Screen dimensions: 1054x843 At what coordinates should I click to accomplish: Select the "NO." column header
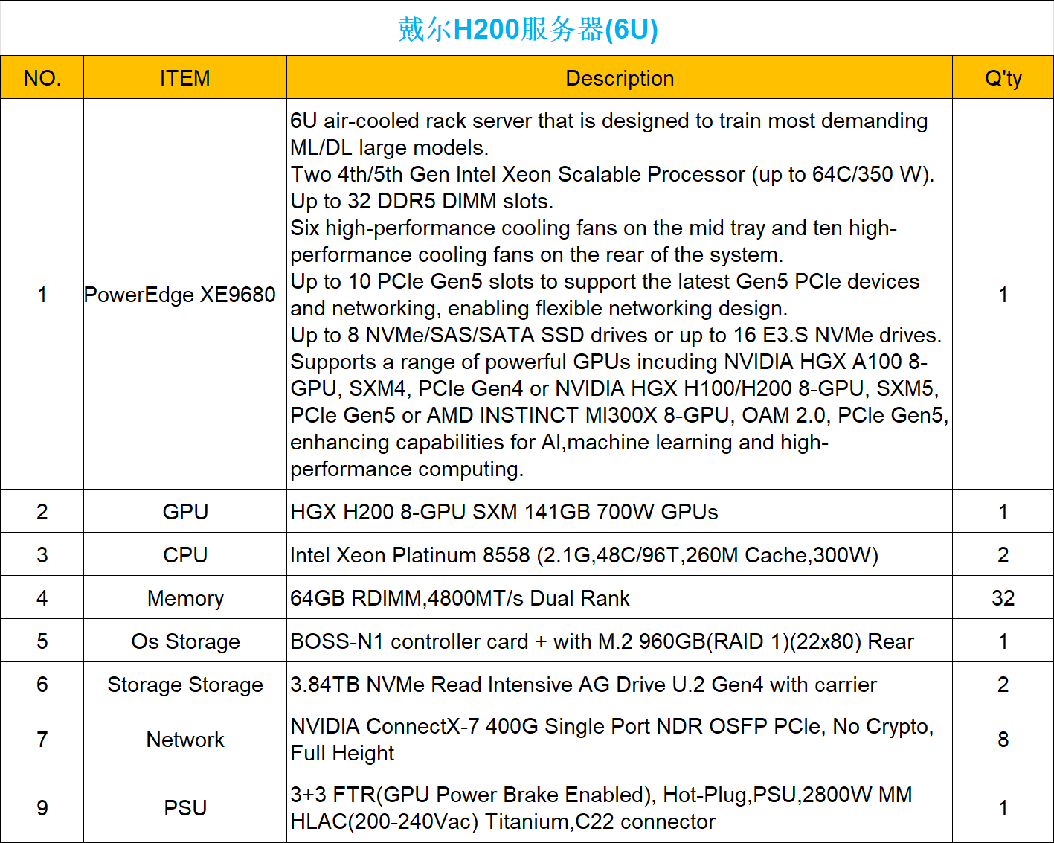42,77
